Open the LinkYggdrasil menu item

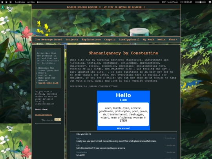pyautogui.click(x=129, y=40)
